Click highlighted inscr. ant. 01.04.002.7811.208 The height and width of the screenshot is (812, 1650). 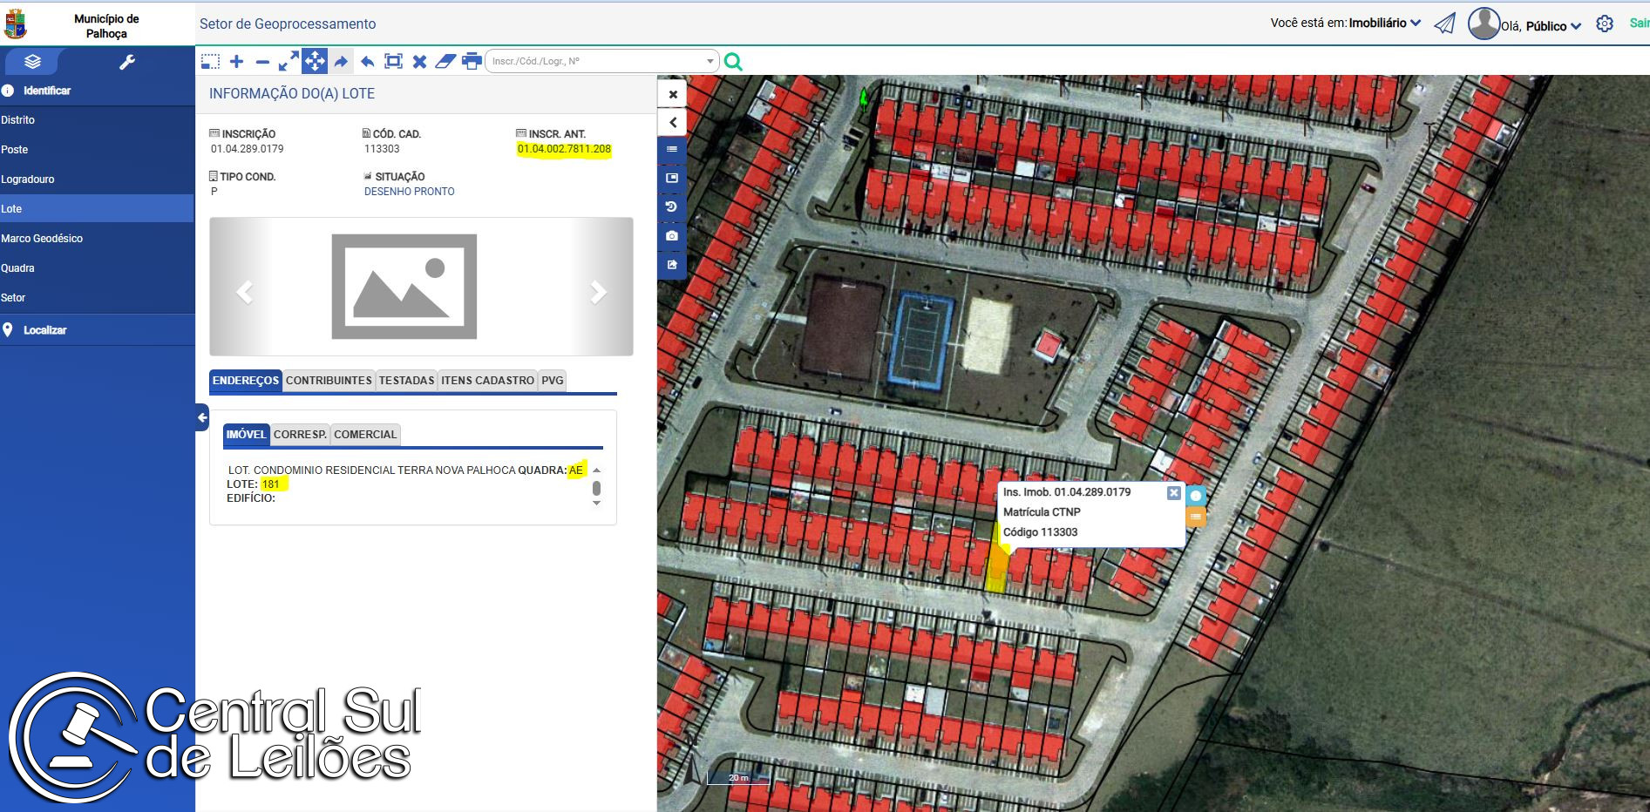click(564, 149)
